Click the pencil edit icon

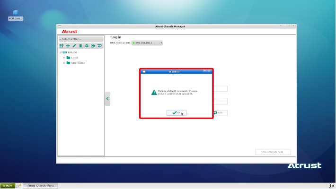[x=74, y=46]
